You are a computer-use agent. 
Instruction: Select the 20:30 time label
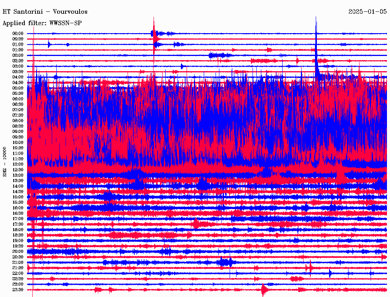pos(18,257)
